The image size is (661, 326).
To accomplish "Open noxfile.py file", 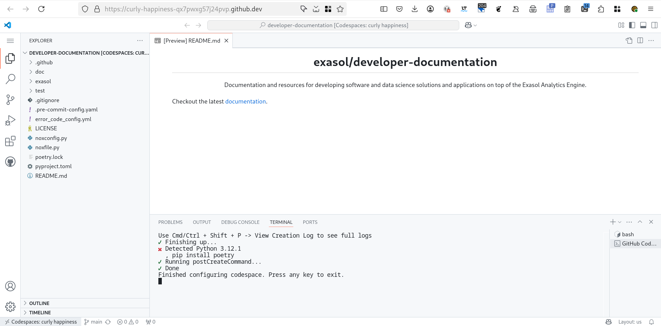I will pyautogui.click(x=85, y=148).
